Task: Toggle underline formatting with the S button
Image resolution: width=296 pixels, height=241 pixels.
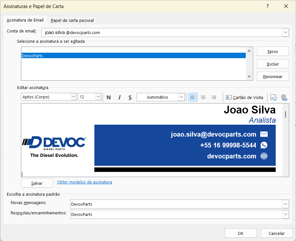Action: (x=130, y=97)
